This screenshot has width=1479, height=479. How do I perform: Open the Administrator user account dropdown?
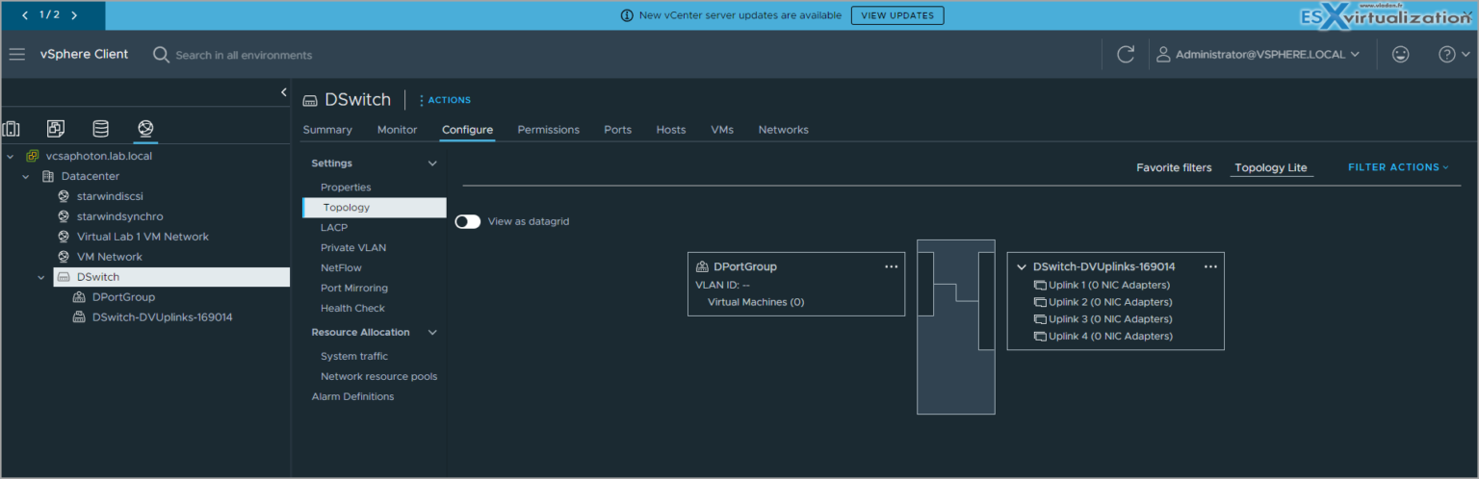[1259, 55]
